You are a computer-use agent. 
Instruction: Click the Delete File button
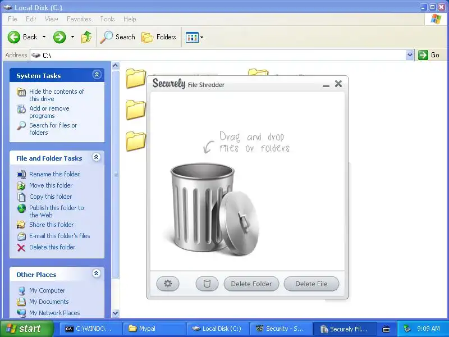[x=311, y=284]
